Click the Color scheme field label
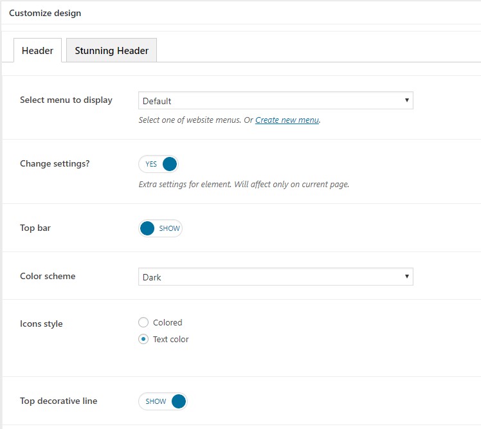 [48, 276]
